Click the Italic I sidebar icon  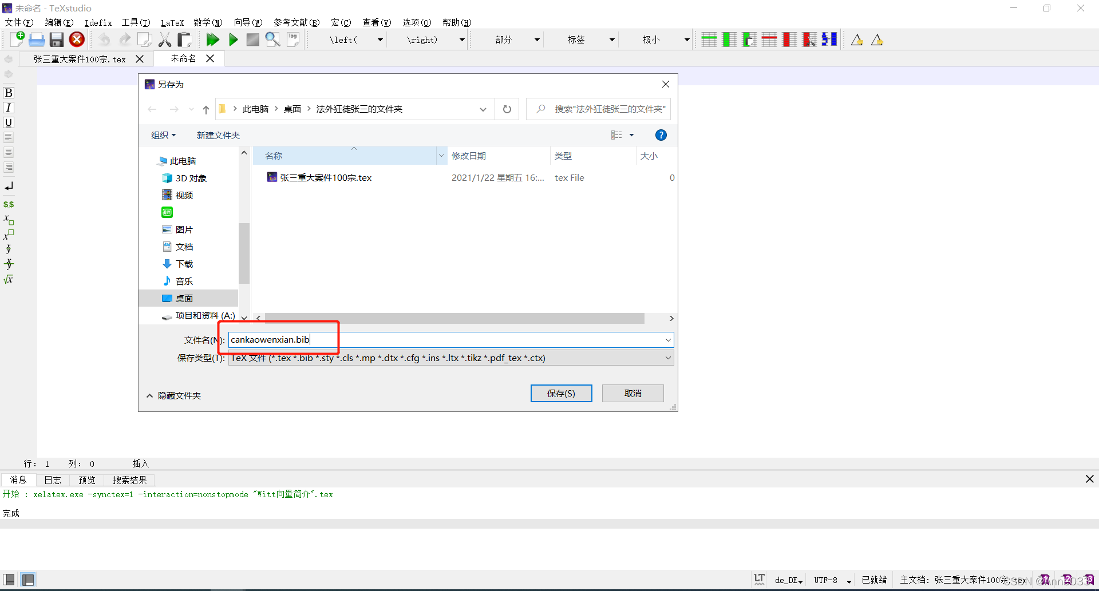coord(9,108)
